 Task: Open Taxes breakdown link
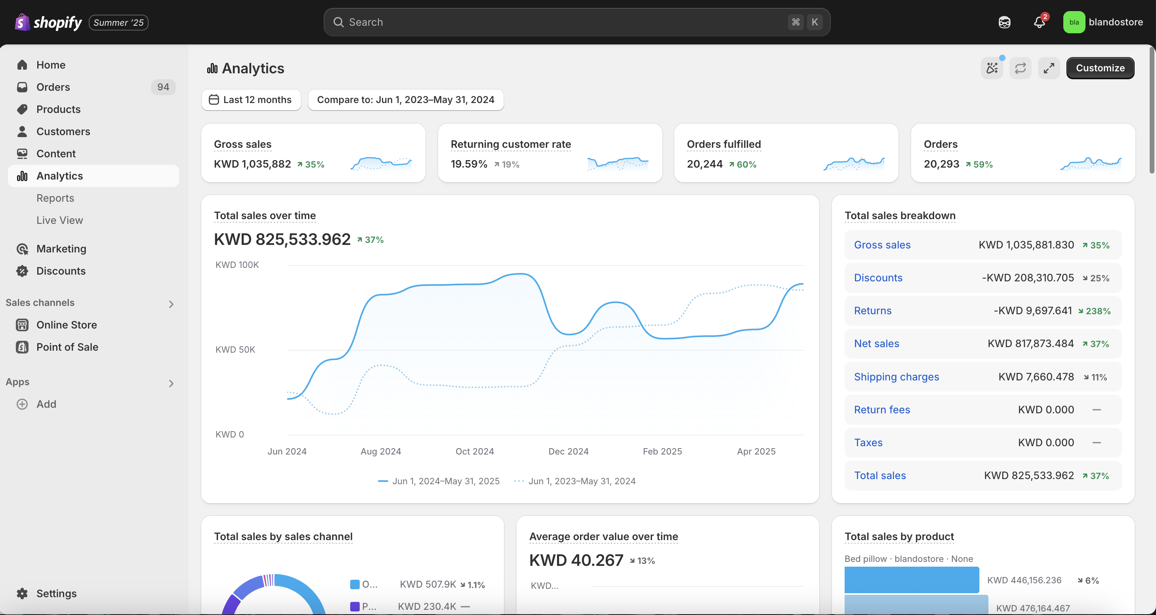point(868,443)
